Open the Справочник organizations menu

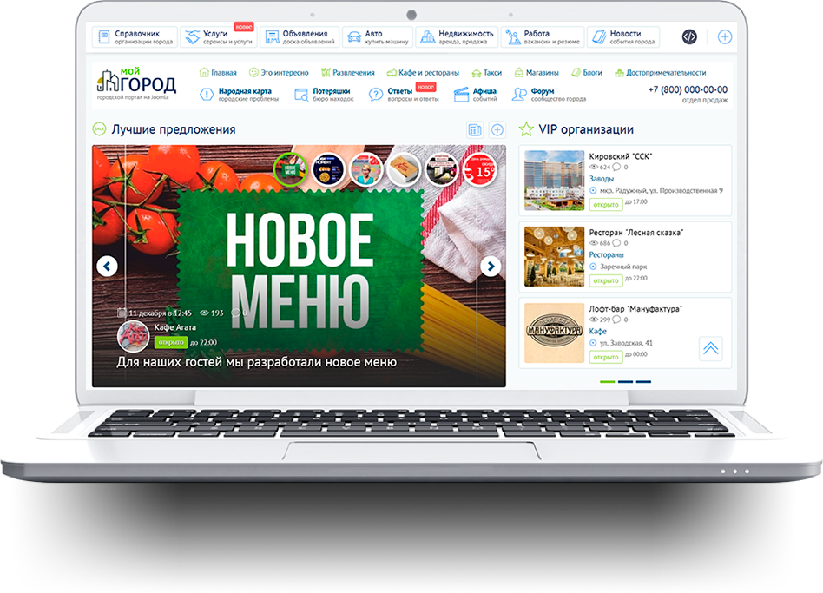coord(135,37)
